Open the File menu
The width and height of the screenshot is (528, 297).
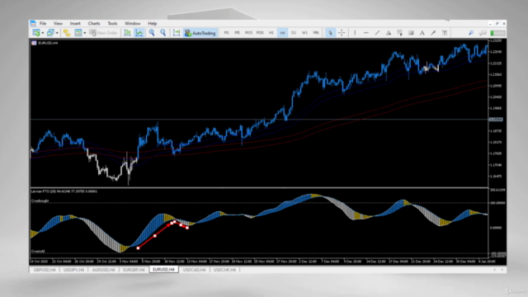click(x=43, y=23)
